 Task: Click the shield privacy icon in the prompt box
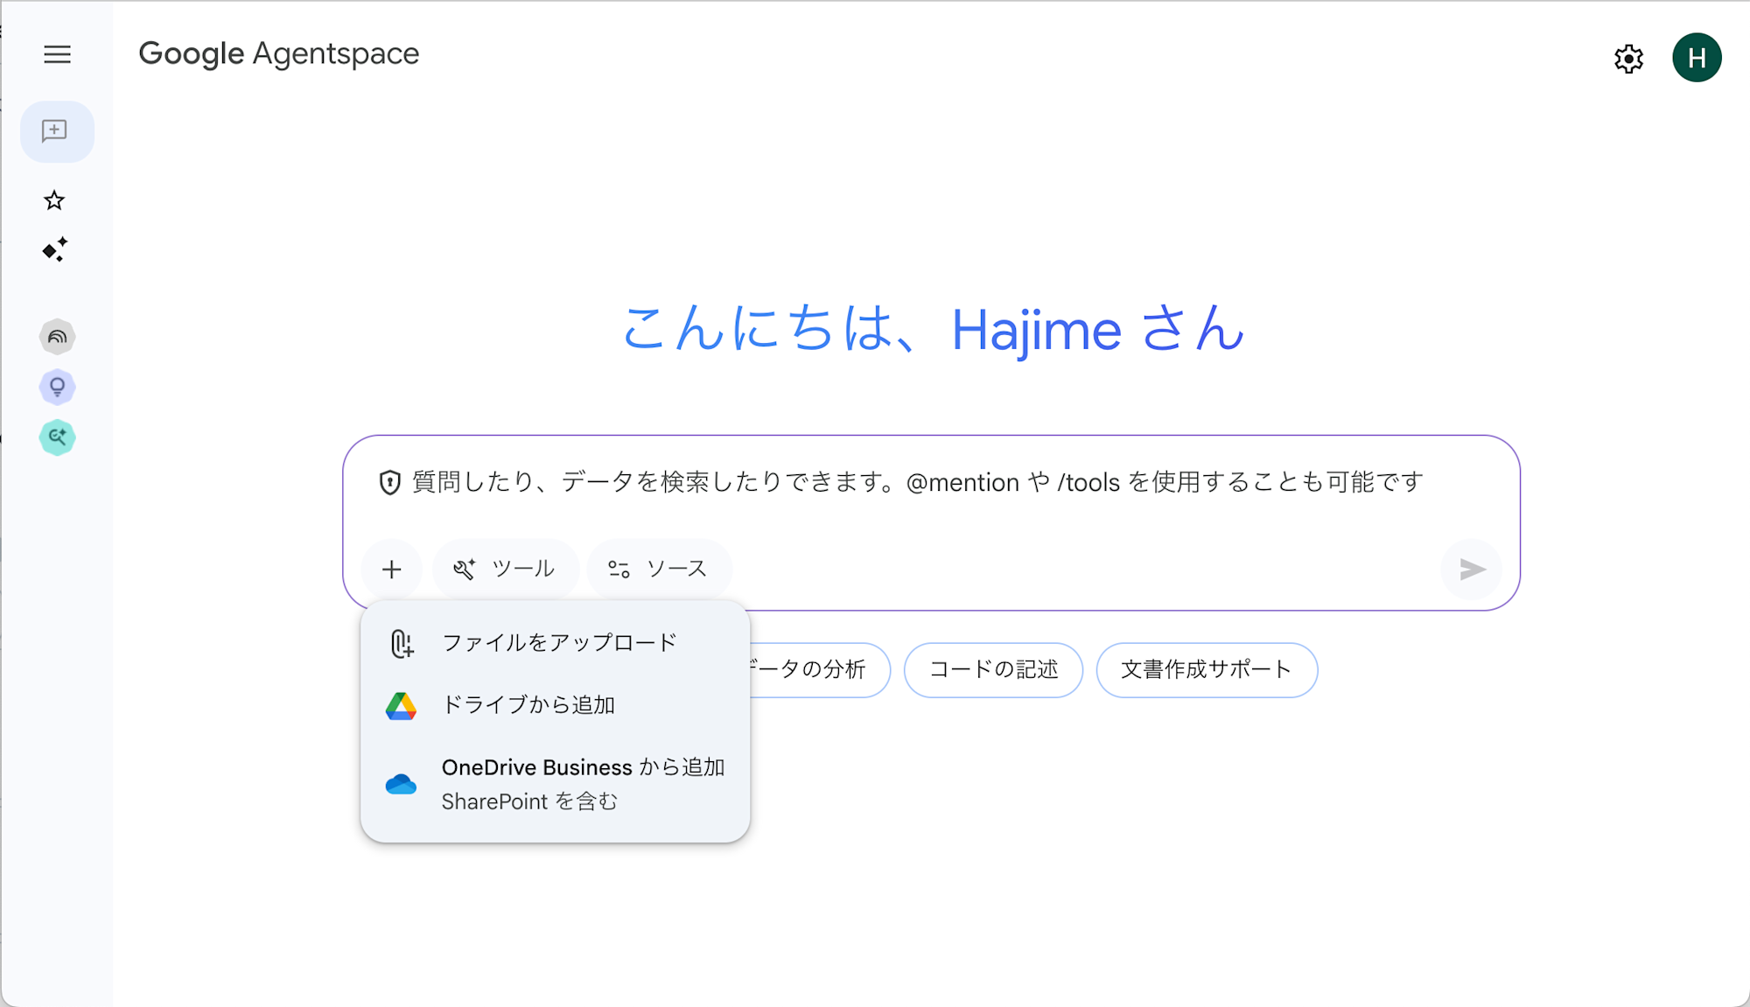389,482
